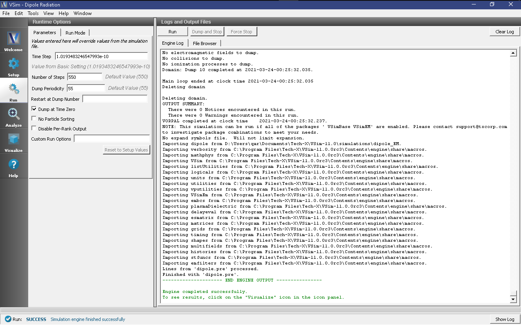This screenshot has width=521, height=325.
Task: Select the Run gears icon
Action: coord(13,89)
